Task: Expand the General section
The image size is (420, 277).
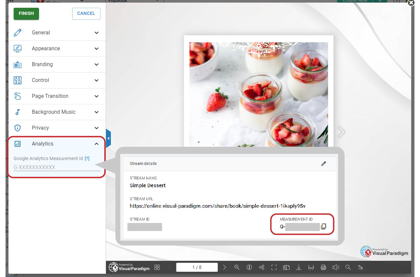Action: (x=57, y=33)
